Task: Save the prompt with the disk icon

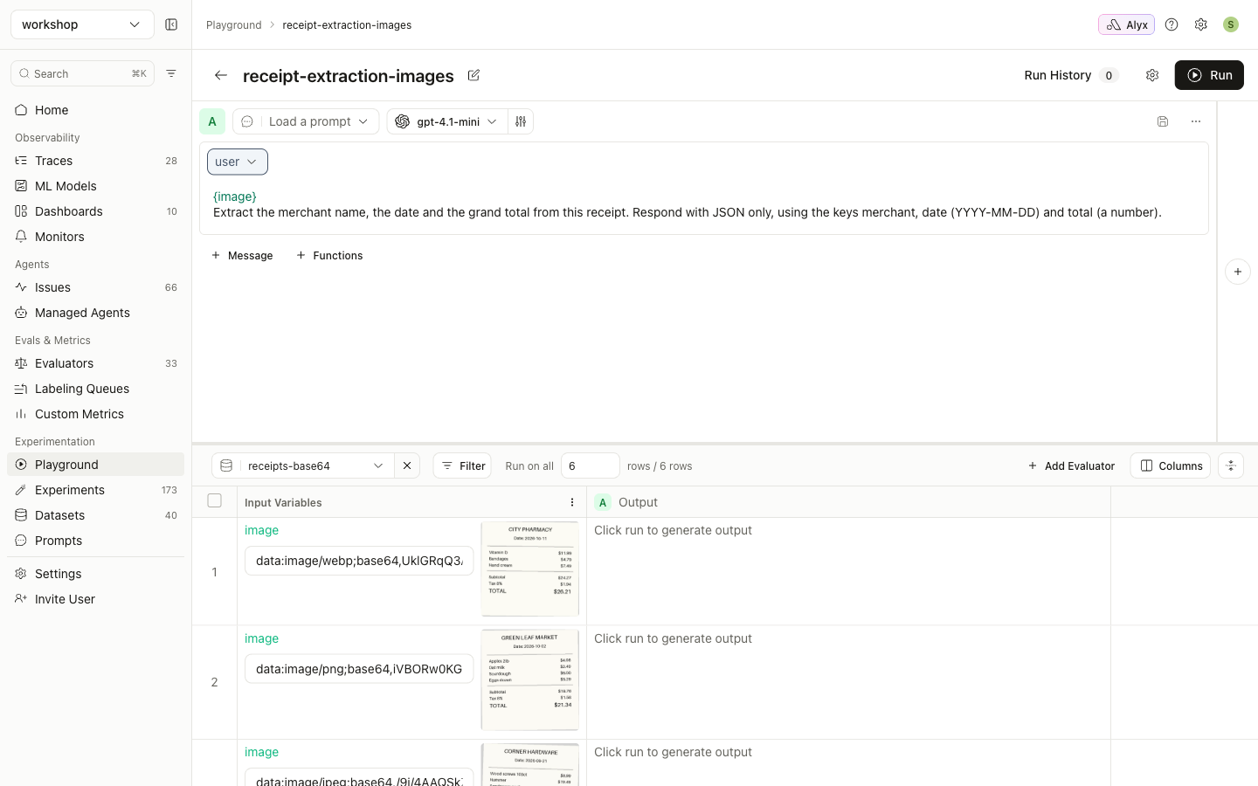Action: tap(1163, 121)
